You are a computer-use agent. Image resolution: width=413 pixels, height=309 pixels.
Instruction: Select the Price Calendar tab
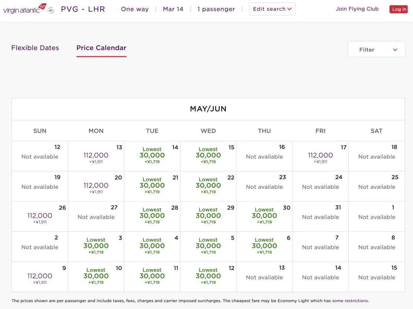(x=101, y=48)
